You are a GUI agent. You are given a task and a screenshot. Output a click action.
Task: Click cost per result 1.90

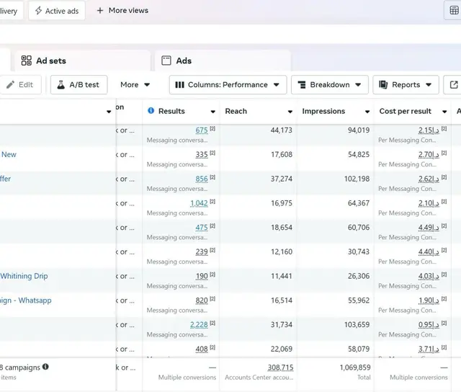pos(429,300)
